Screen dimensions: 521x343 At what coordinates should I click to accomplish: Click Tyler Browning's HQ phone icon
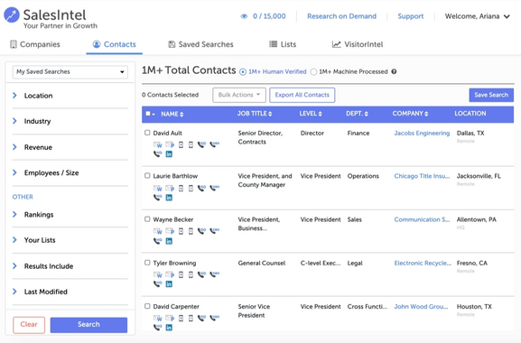(157, 284)
